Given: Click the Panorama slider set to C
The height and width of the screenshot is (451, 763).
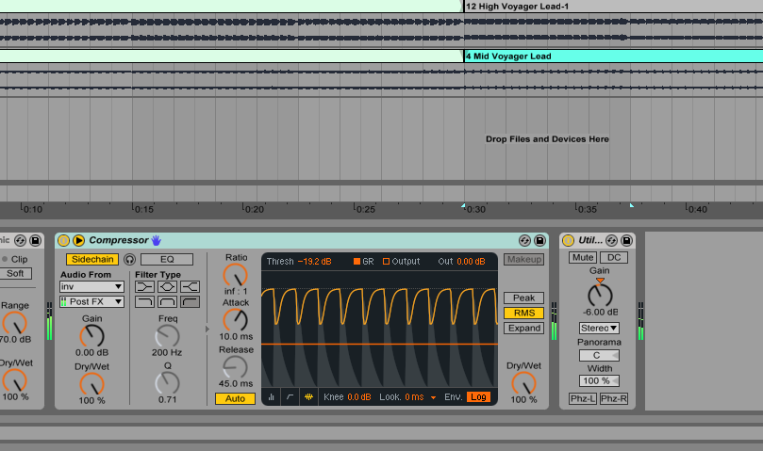Looking at the screenshot, I should pos(599,355).
